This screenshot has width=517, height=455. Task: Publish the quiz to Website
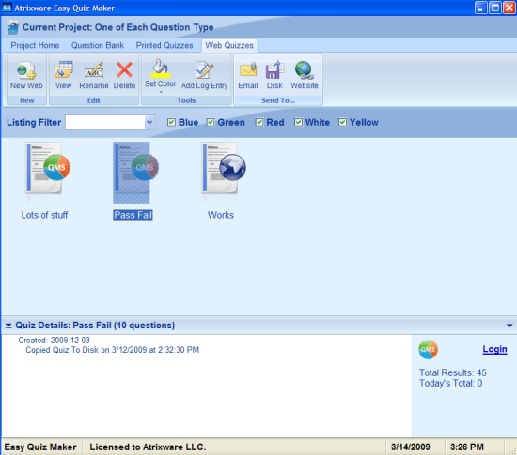click(x=305, y=75)
